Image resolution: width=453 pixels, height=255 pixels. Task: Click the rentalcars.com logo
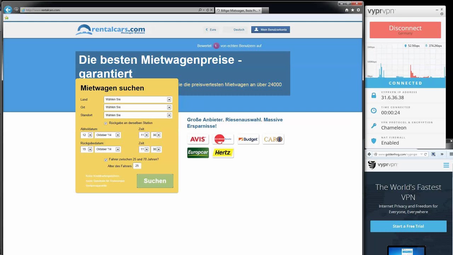[x=110, y=30]
